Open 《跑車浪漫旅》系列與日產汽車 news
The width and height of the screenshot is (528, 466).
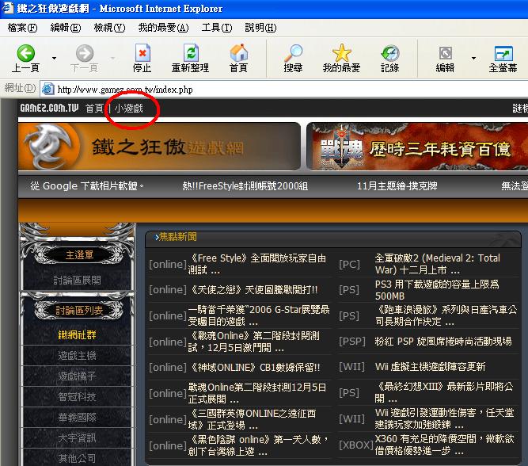446,315
